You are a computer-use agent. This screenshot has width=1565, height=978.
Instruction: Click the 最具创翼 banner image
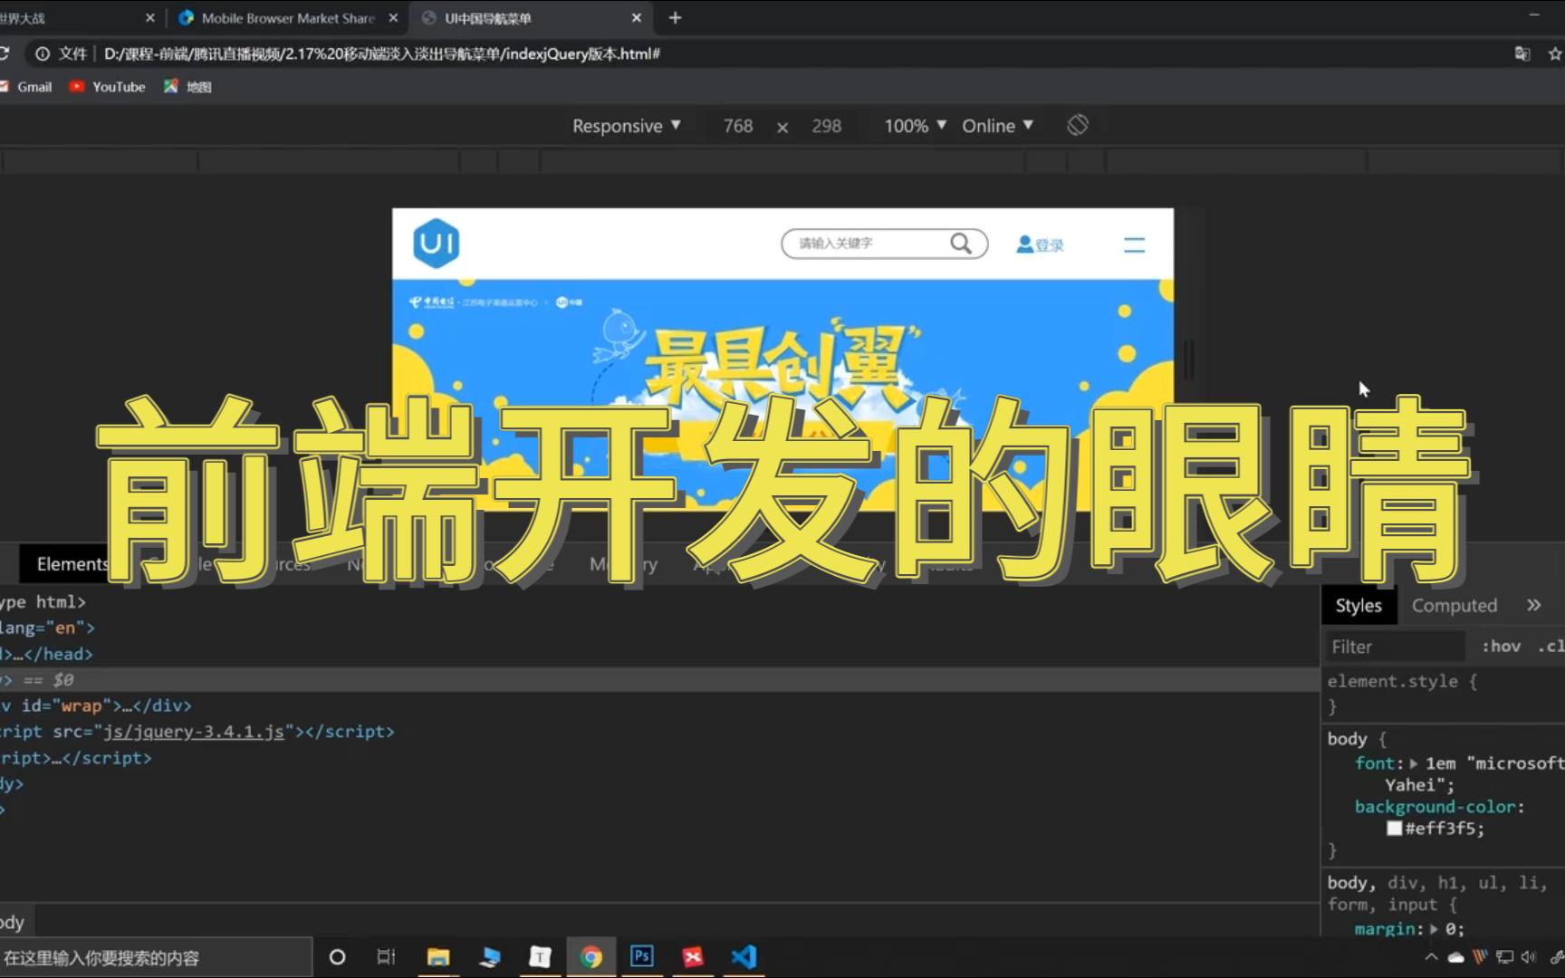[782, 394]
